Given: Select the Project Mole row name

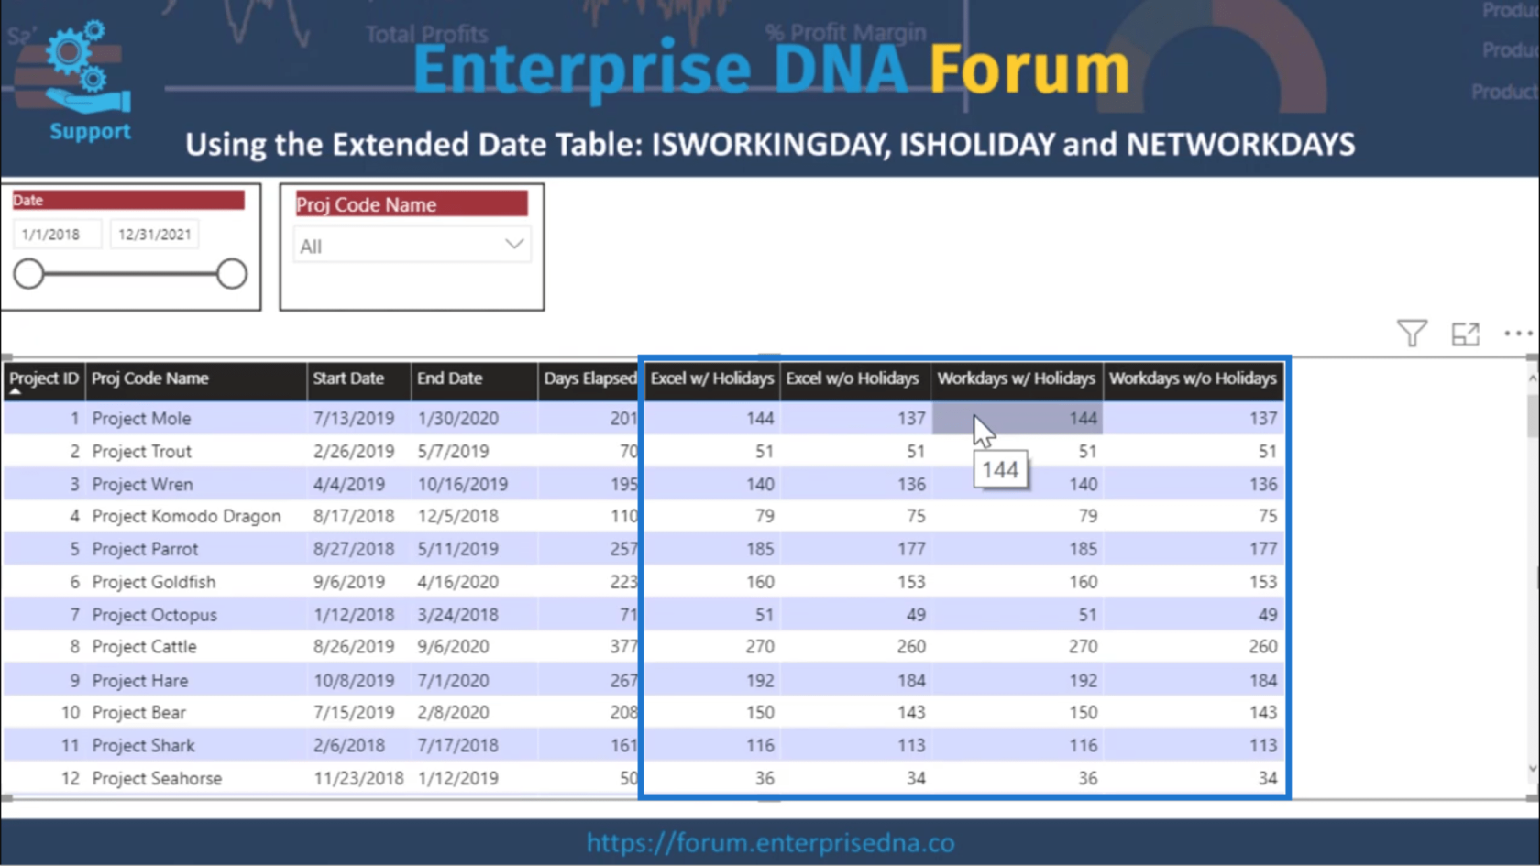Looking at the screenshot, I should [x=141, y=419].
